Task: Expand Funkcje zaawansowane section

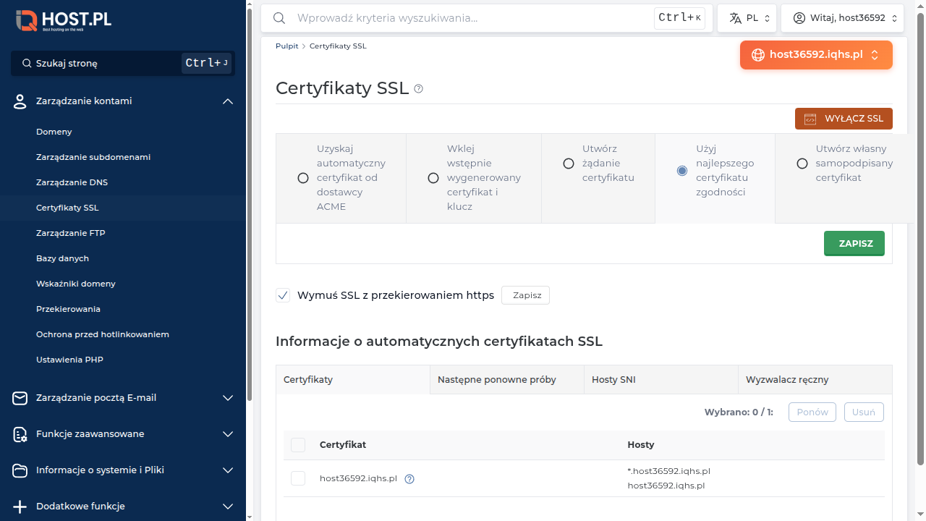Action: [228, 434]
